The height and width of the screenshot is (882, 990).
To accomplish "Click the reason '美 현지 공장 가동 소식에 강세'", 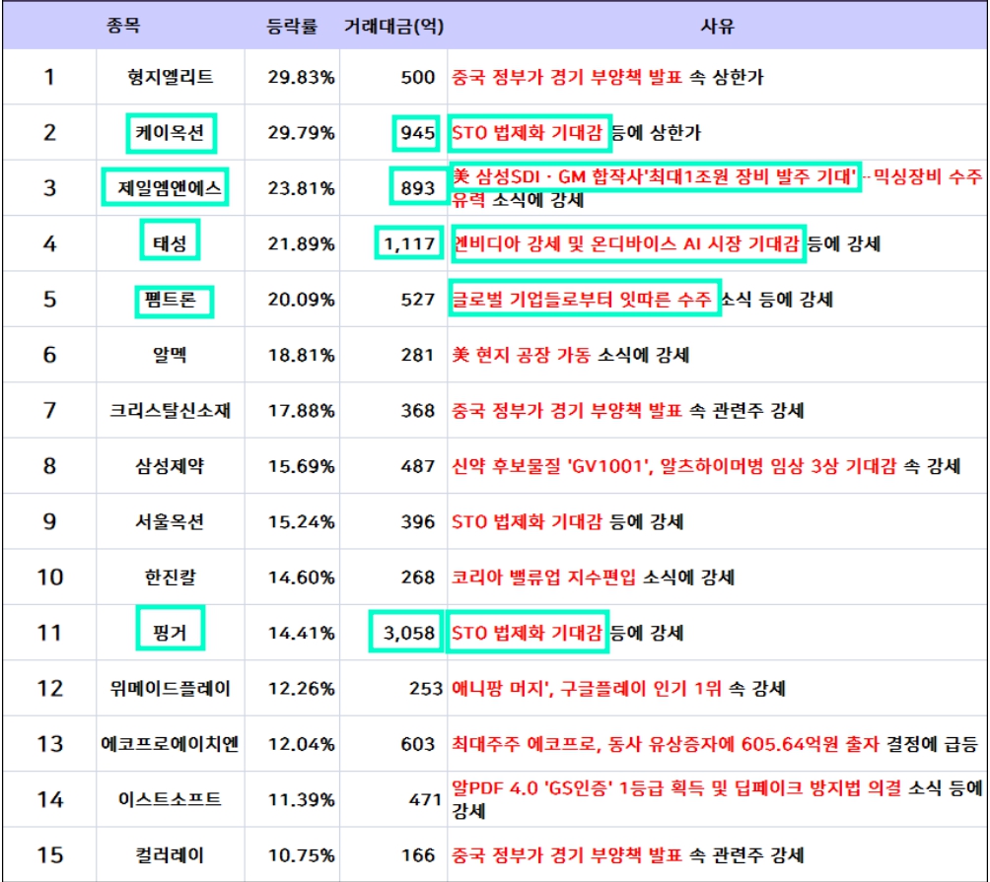I will pos(570,355).
